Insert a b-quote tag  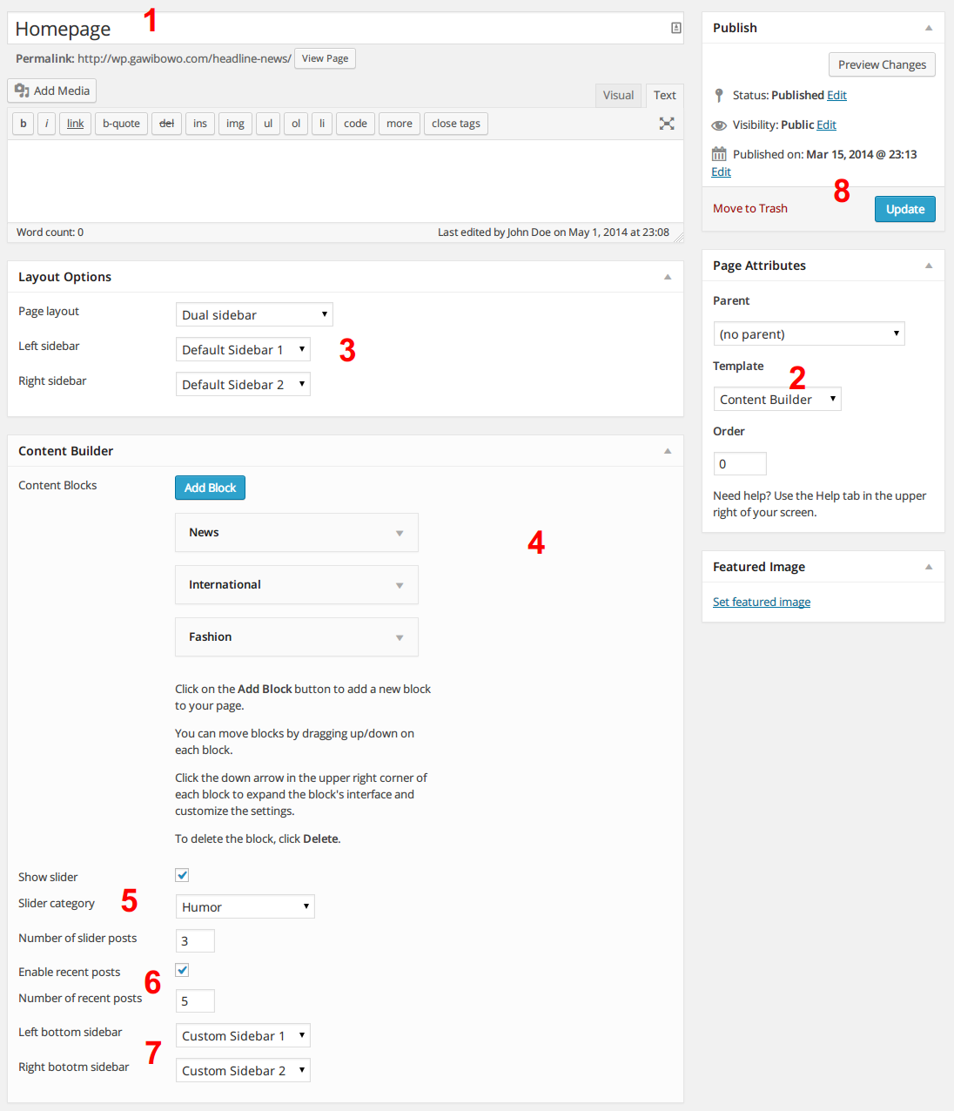[x=121, y=124]
